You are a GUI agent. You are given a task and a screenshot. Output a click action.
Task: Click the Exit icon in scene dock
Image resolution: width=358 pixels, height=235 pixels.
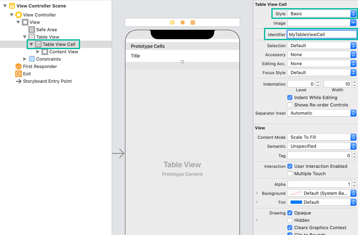(193, 23)
